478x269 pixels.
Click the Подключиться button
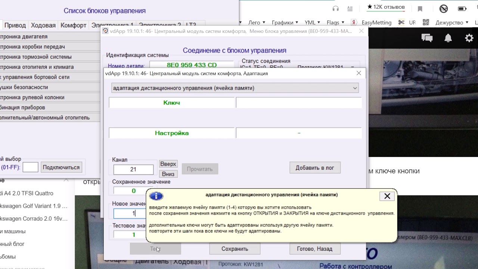(x=61, y=167)
